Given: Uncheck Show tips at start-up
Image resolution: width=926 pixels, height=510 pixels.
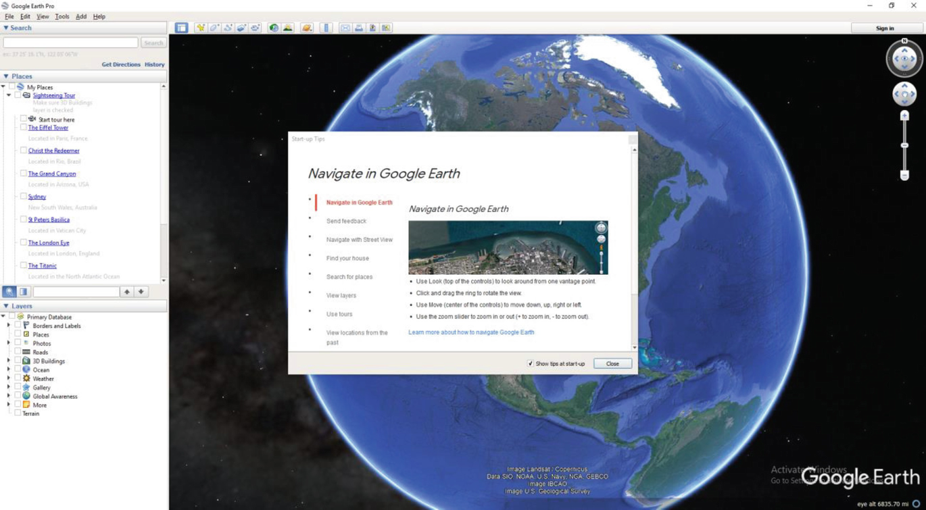Looking at the screenshot, I should click(x=531, y=363).
